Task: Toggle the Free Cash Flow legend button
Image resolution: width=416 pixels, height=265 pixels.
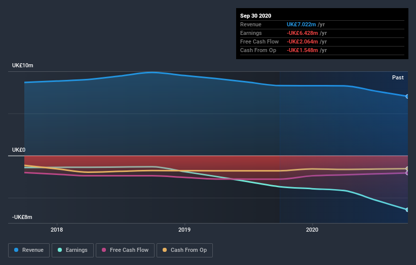Action: [x=125, y=250]
